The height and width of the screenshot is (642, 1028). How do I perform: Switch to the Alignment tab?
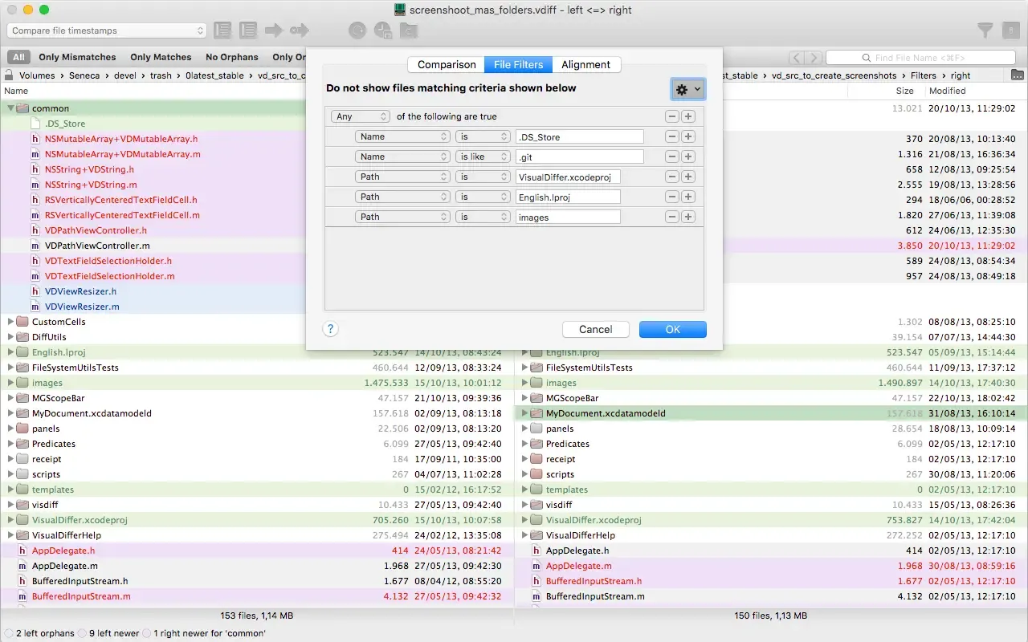pos(586,64)
